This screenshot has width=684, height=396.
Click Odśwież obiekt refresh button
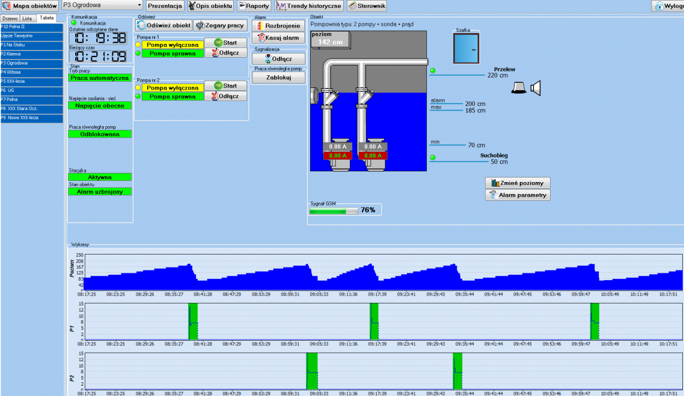point(164,26)
